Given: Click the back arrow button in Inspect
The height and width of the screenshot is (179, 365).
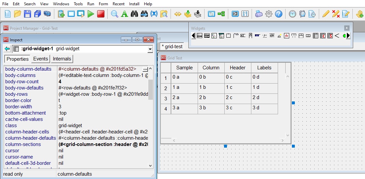Looking at the screenshot, I should click(7, 49).
